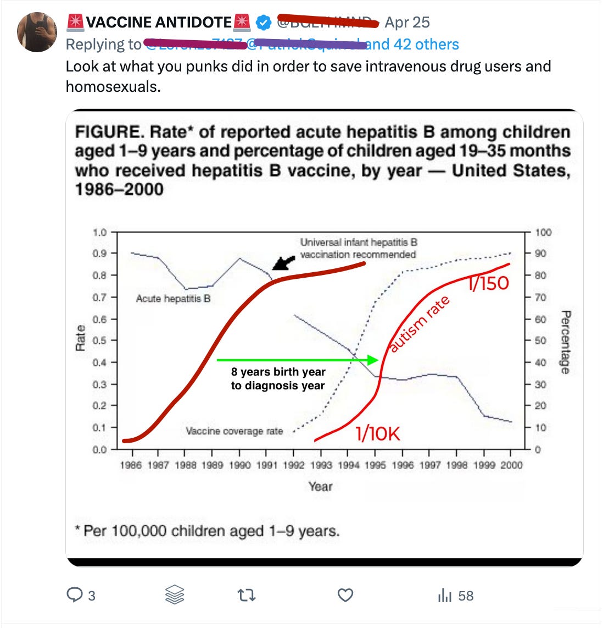
Task: Click the reply speech bubble icon
Action: pyautogui.click(x=75, y=595)
